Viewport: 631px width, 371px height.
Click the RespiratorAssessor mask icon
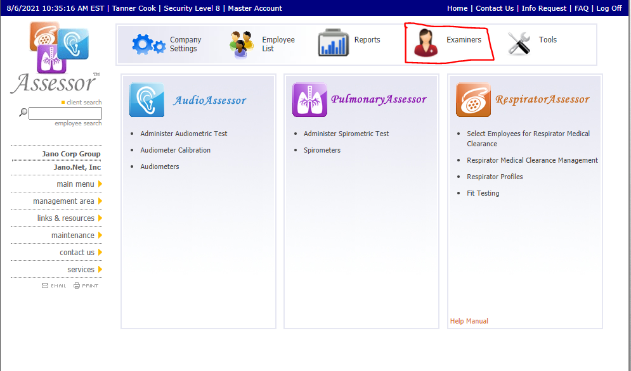(473, 100)
